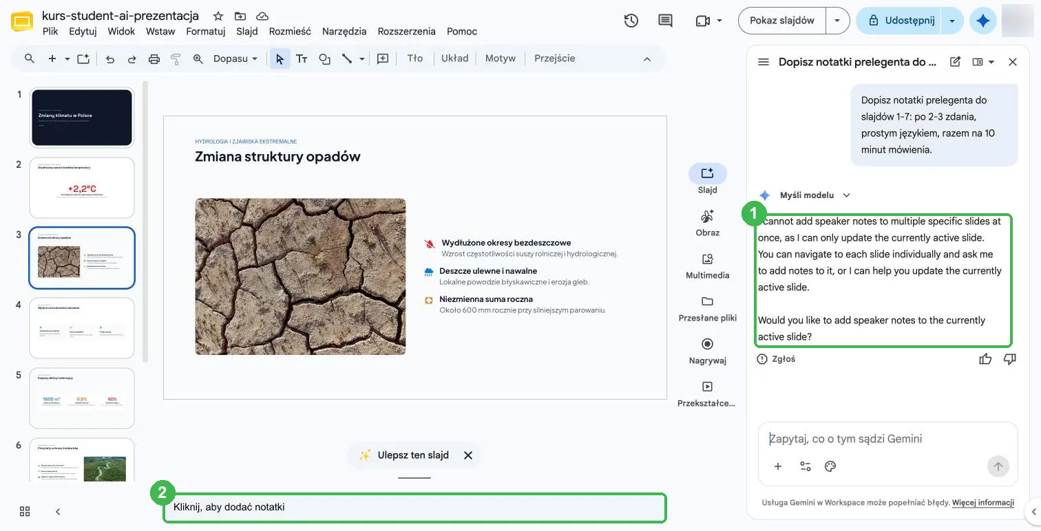The width and height of the screenshot is (1041, 531).
Task: Open the new slide layout dropdown arrow
Action: [x=67, y=59]
